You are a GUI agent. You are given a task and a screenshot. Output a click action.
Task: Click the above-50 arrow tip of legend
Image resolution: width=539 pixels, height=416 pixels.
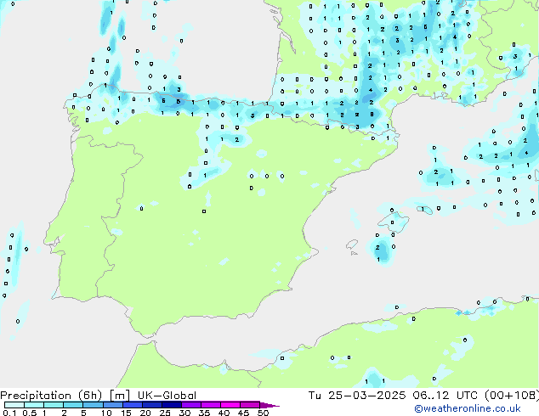(x=269, y=405)
